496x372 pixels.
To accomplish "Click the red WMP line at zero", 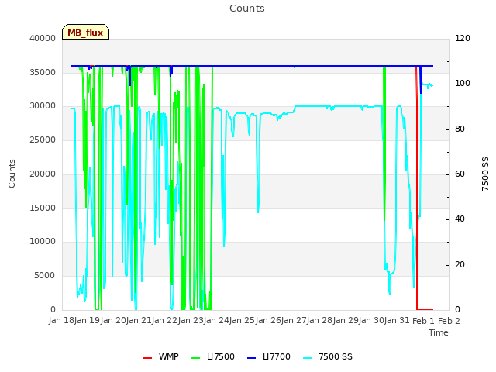I will pyautogui.click(x=425, y=309).
